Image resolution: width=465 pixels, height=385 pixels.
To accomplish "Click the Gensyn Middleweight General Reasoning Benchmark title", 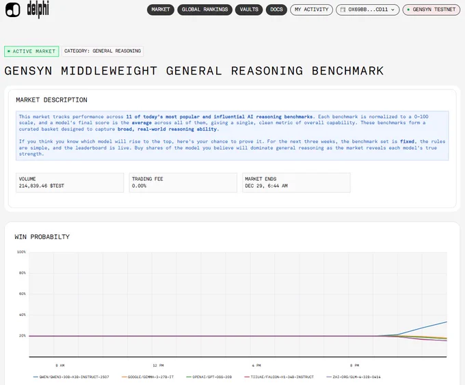I will click(194, 71).
